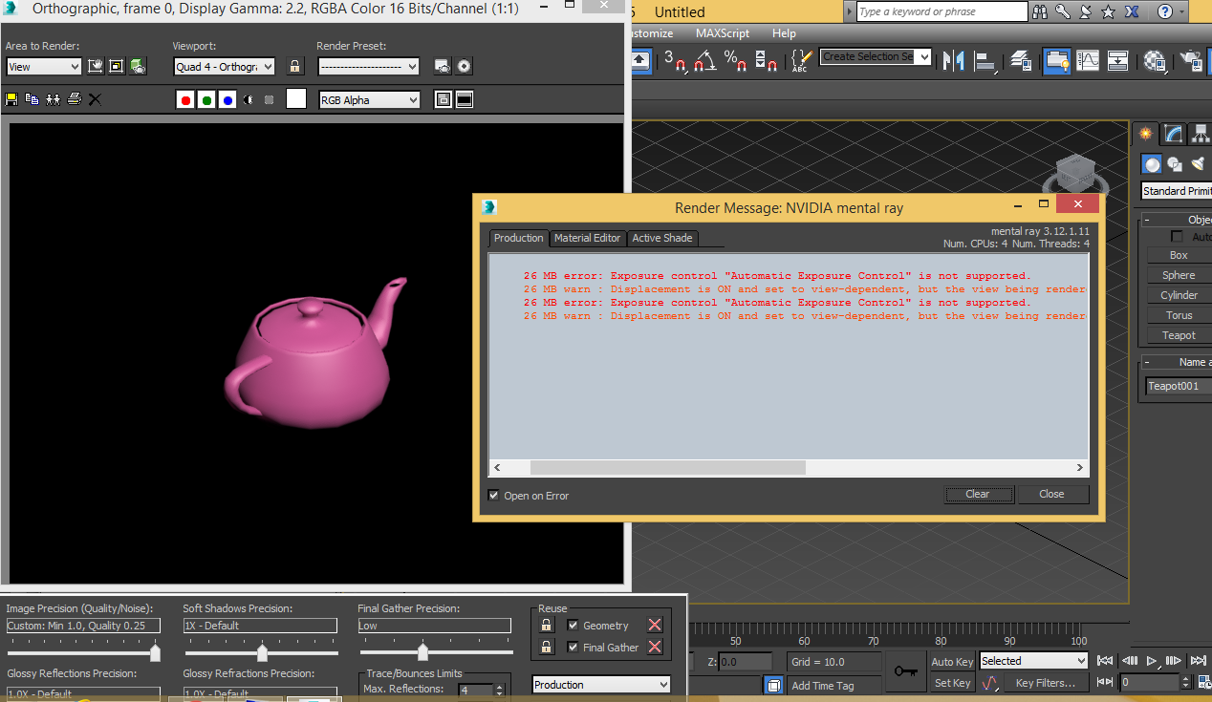
Task: Toggle the red channel in render window
Action: (184, 98)
